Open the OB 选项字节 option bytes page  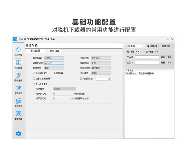tap(18, 90)
